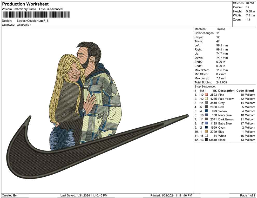
Task: Click the design name SwooshCoupleHuge7_8
Action: [x=32, y=21]
